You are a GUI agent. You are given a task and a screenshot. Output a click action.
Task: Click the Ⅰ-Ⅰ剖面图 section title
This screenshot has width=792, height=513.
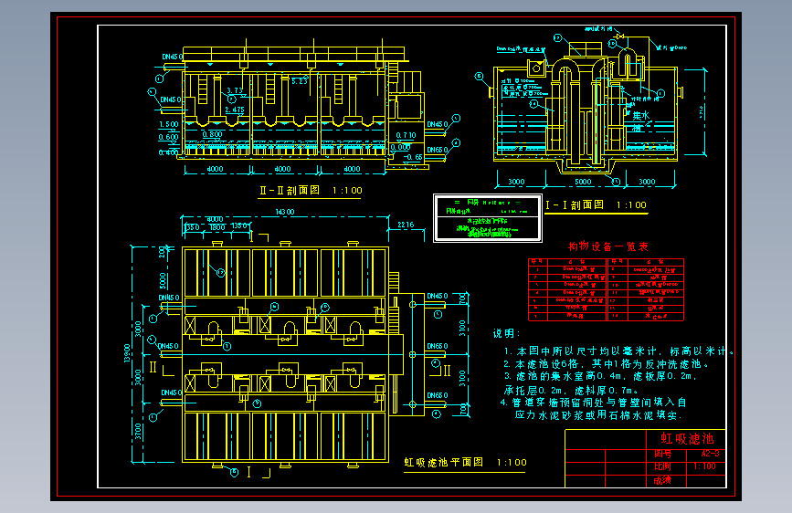pyautogui.click(x=575, y=204)
